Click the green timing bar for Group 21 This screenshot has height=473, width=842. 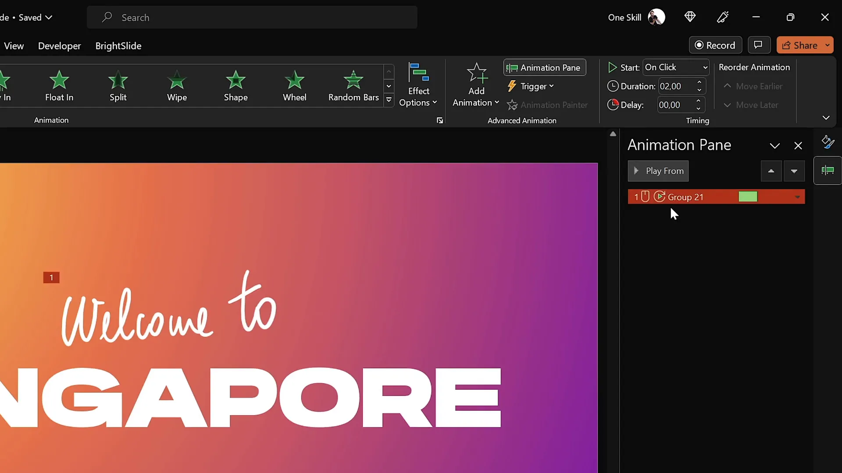click(x=748, y=197)
